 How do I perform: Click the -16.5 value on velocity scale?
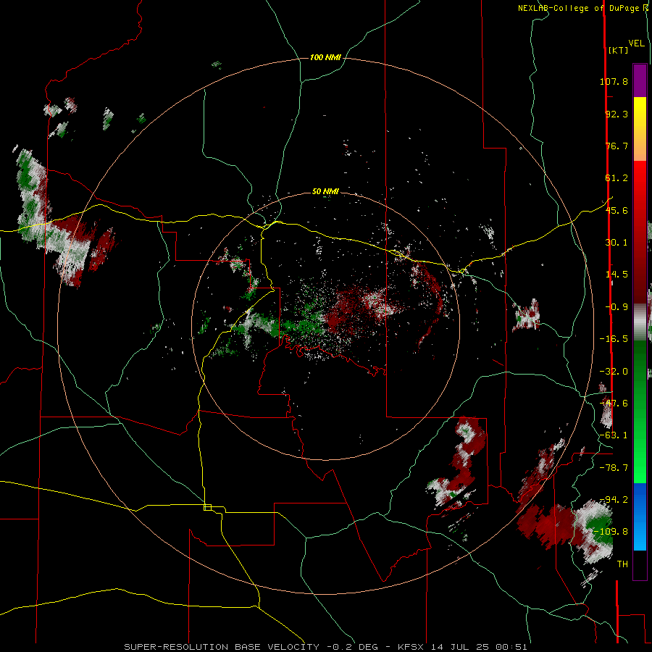(x=614, y=339)
